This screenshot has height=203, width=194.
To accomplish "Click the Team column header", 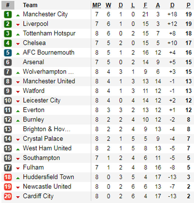I will [x=30, y=5].
